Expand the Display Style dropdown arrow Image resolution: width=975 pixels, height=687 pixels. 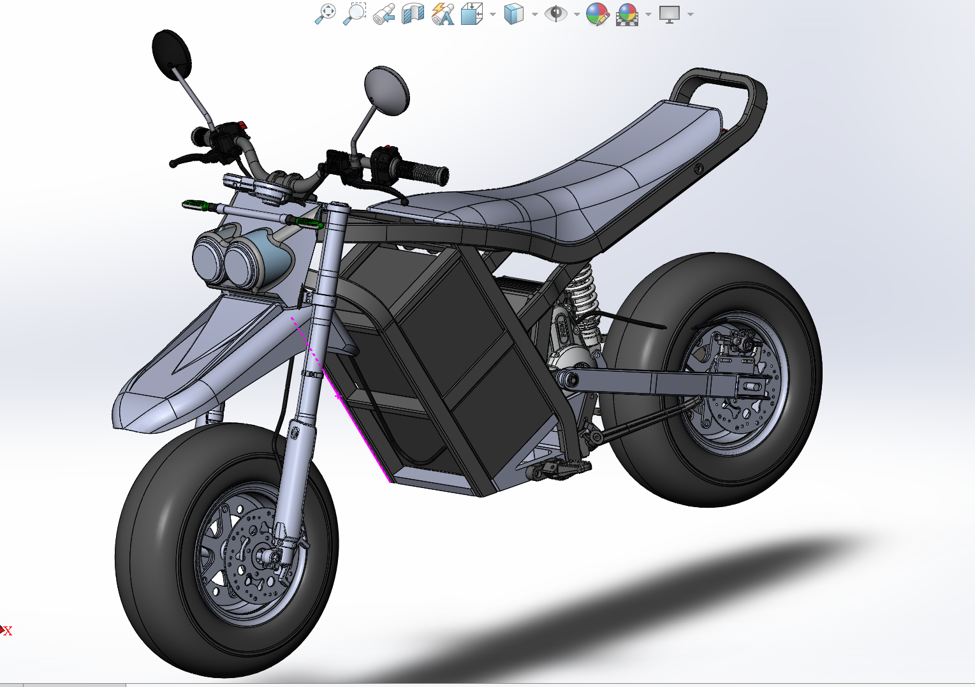coord(534,15)
